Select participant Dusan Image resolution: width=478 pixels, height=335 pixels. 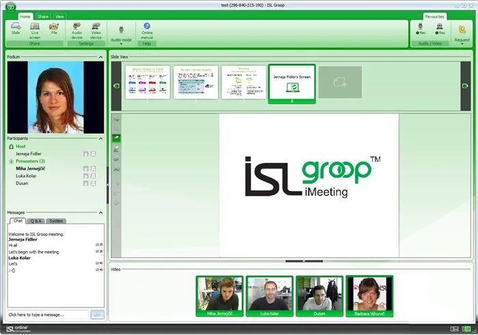click(22, 184)
